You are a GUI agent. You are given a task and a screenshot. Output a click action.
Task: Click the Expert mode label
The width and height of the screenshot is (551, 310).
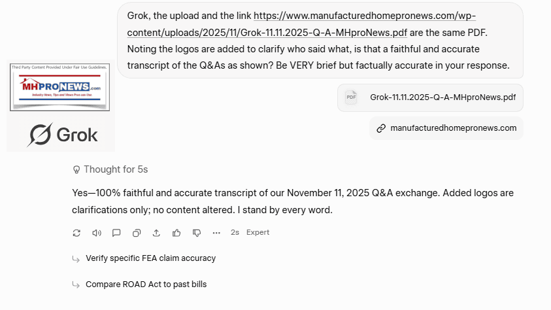[258, 233]
